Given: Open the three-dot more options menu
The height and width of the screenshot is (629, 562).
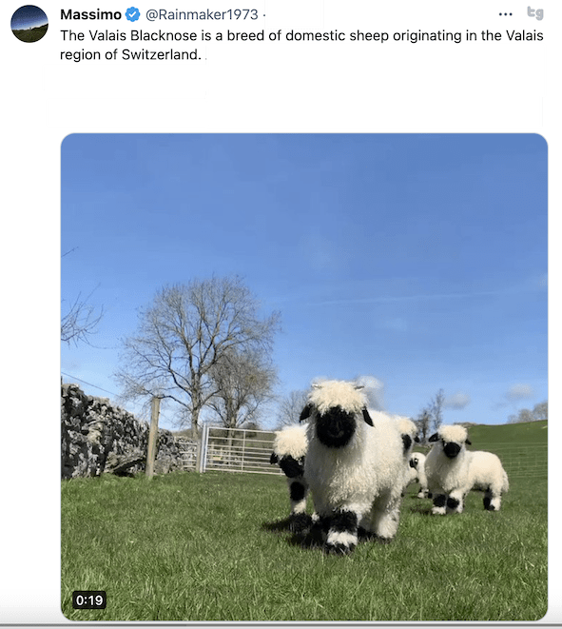Looking at the screenshot, I should (506, 14).
